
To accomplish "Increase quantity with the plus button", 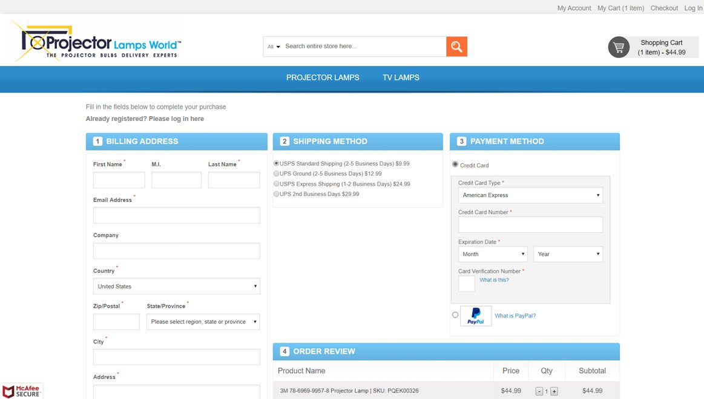I will (x=554, y=391).
